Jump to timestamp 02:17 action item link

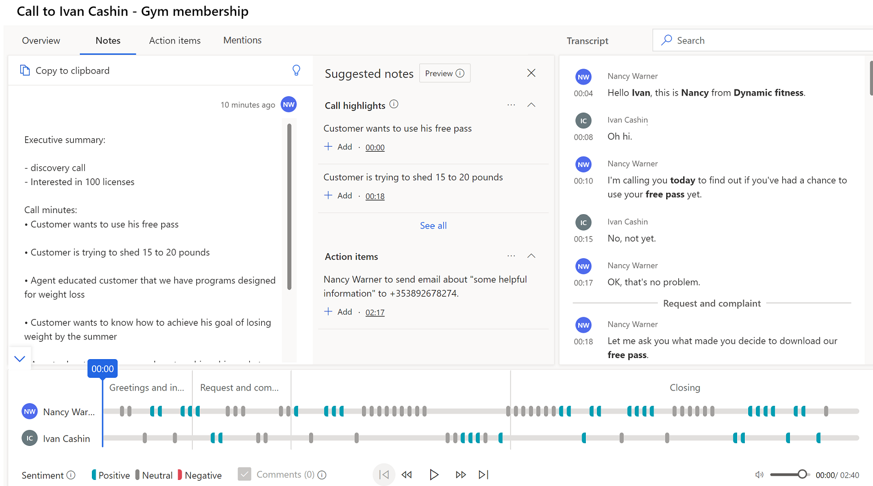375,312
